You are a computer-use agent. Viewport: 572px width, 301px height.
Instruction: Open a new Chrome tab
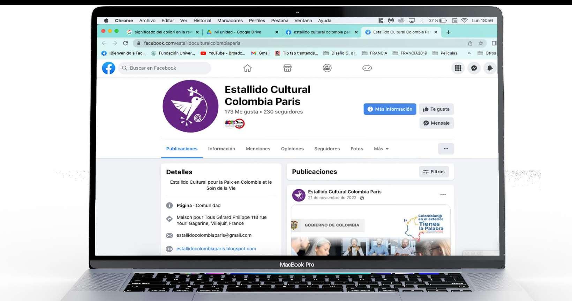pos(449,32)
